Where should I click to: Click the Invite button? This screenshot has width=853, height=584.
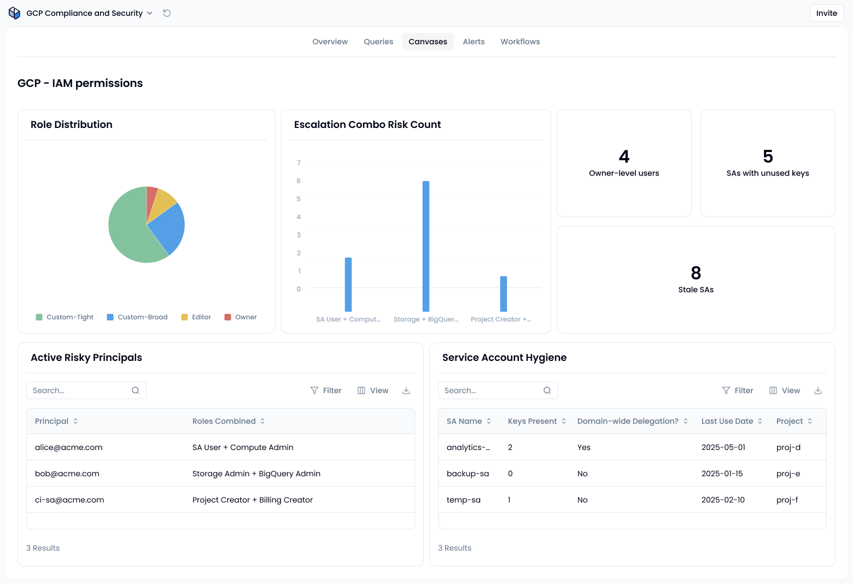(827, 13)
